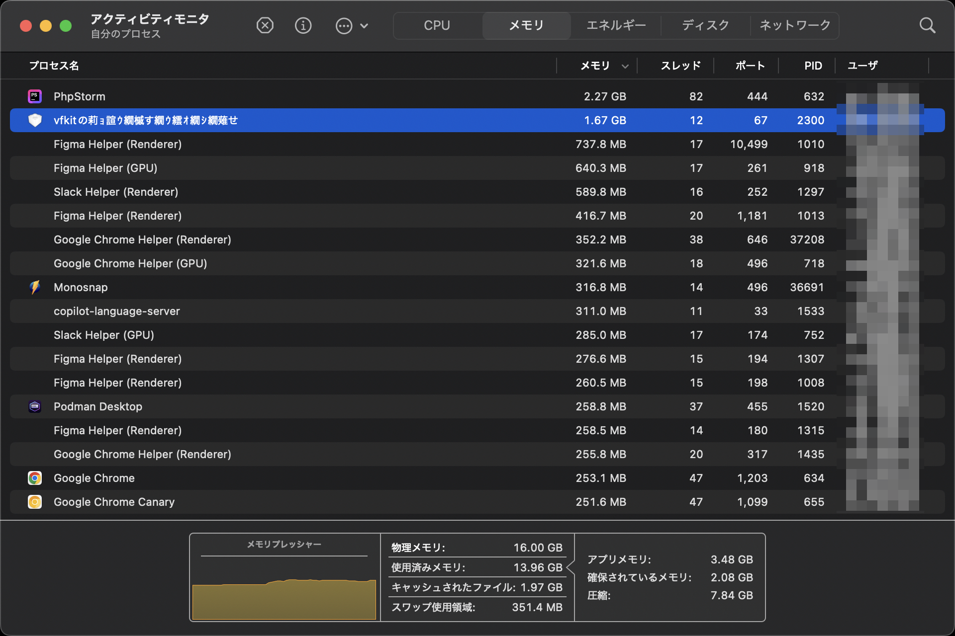Select the メモリ tab
The width and height of the screenshot is (955, 636).
point(526,25)
